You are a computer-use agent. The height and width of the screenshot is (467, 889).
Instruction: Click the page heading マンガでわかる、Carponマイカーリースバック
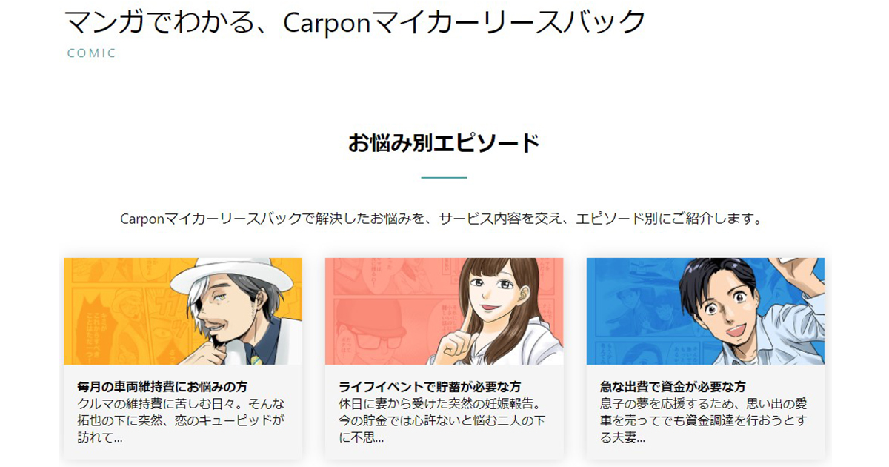tap(356, 21)
